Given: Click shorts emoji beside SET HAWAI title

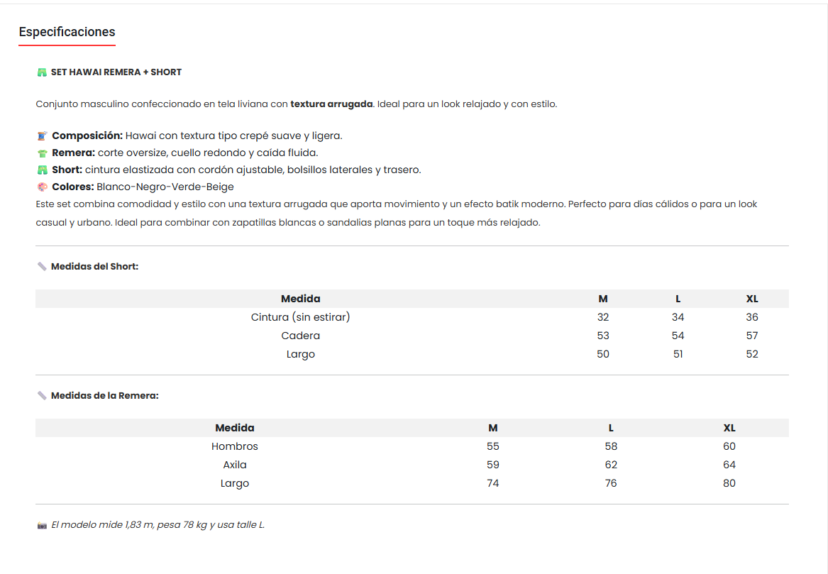Looking at the screenshot, I should 42,72.
